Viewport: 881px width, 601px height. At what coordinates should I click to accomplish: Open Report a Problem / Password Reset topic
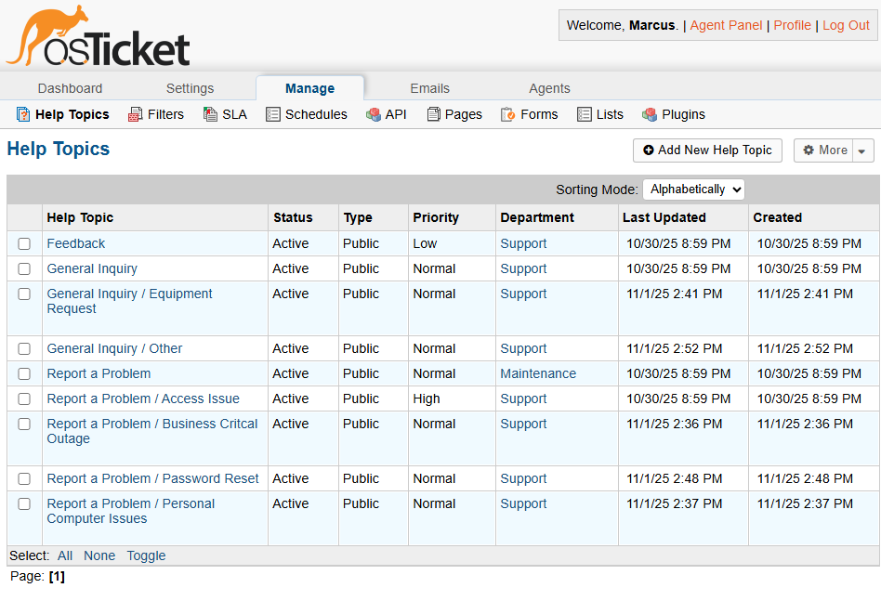pos(153,478)
